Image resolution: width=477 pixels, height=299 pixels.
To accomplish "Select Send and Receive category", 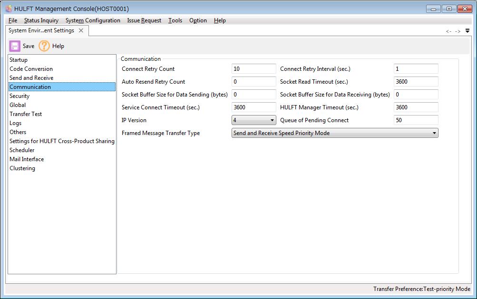I will [62, 78].
